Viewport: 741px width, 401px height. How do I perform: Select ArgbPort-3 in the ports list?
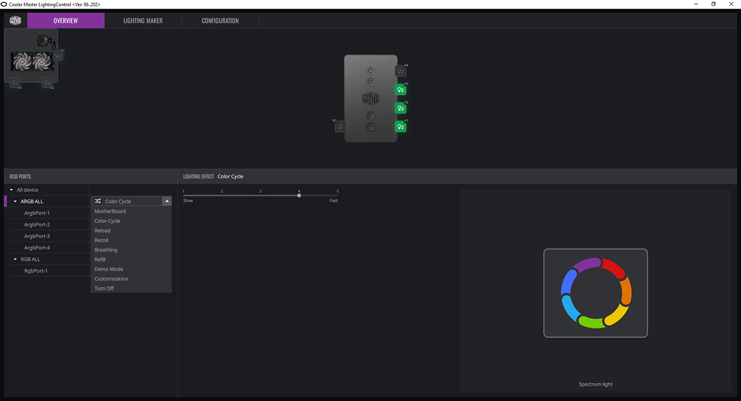pyautogui.click(x=49, y=236)
